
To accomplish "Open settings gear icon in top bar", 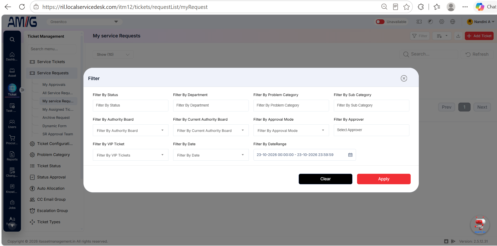I will 442,22.
